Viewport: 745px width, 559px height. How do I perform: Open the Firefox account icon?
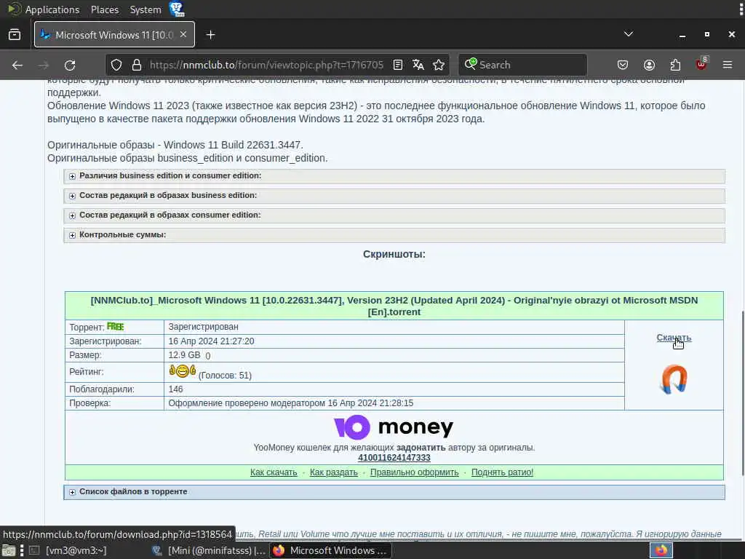(649, 65)
